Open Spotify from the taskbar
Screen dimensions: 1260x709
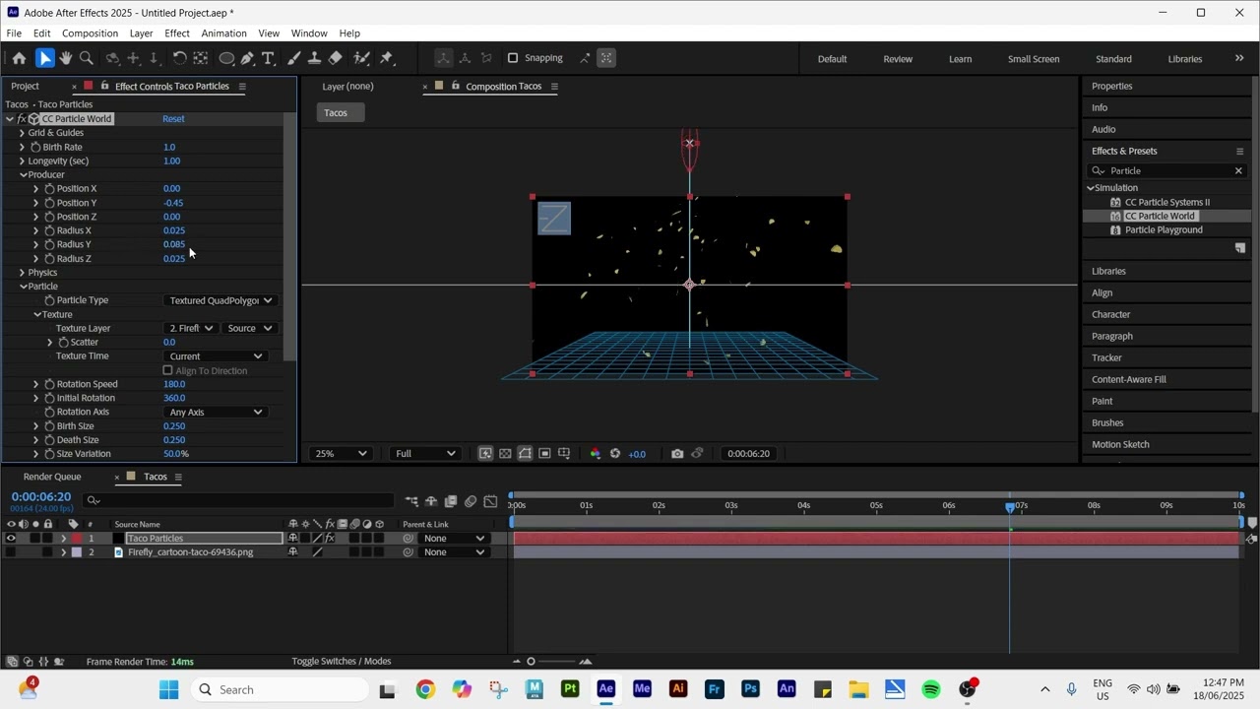[931, 689]
